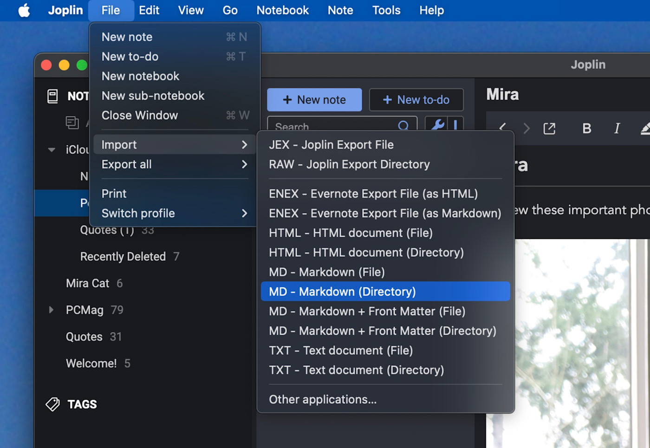The width and height of the screenshot is (650, 448).
Task: Click the New to-do button in the note list
Action: tap(416, 100)
